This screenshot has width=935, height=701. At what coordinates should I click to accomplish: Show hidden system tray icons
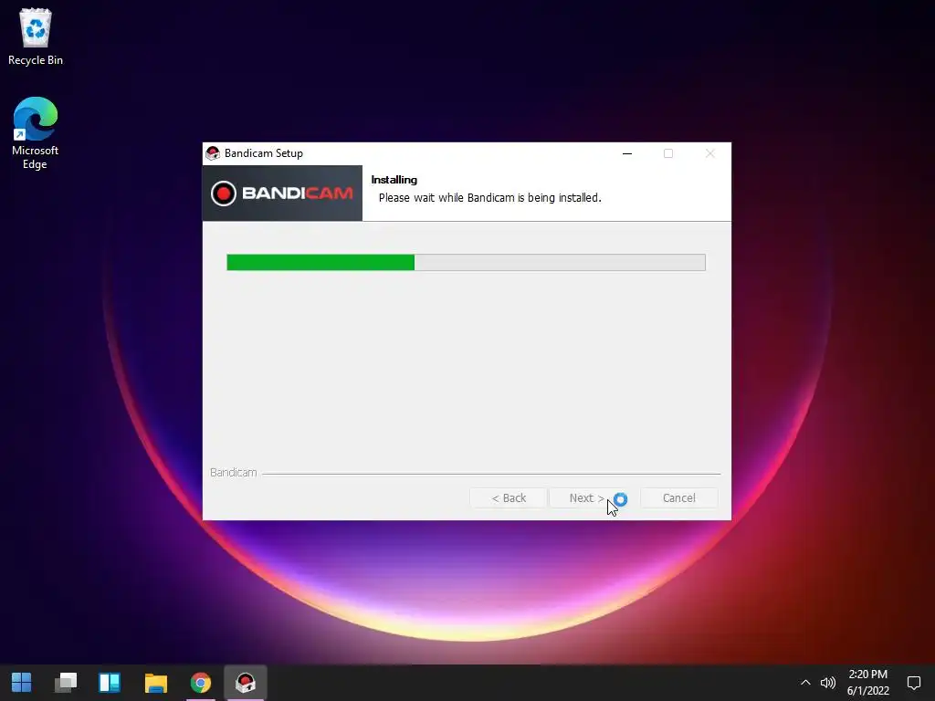(805, 683)
